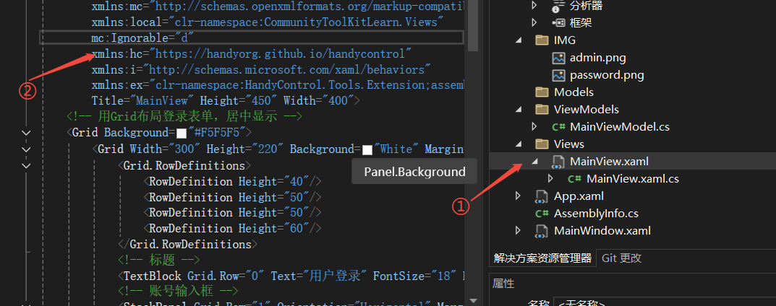Expand the MainWindow.xaml node

pos(518,230)
